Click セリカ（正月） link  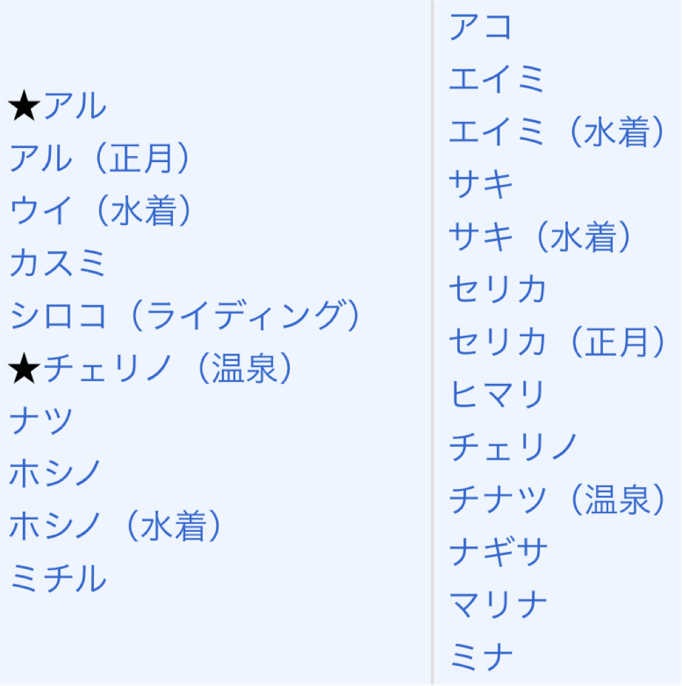pos(557,342)
